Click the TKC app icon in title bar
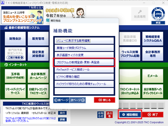The width and height of the screenshot is (168, 126). coord(2,3)
